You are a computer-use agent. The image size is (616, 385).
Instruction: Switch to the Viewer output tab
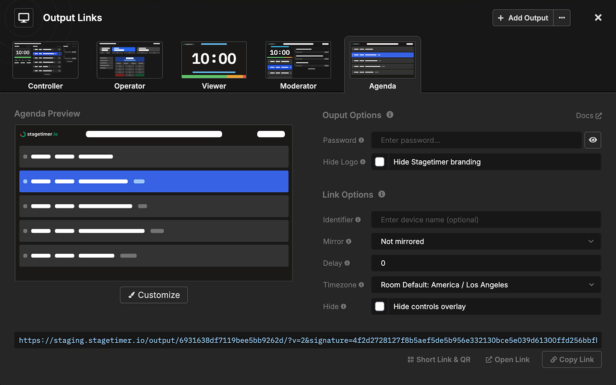tap(214, 60)
